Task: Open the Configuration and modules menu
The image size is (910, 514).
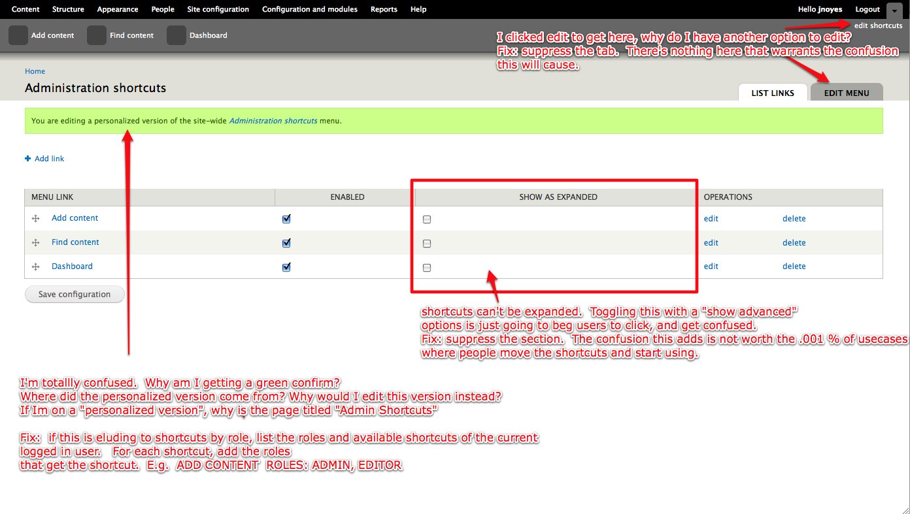Action: [309, 9]
